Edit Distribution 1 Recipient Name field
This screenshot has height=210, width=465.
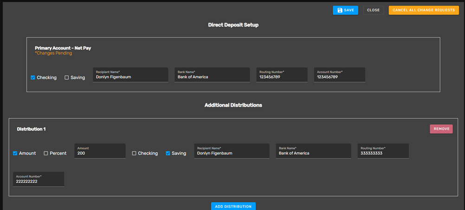232,151
